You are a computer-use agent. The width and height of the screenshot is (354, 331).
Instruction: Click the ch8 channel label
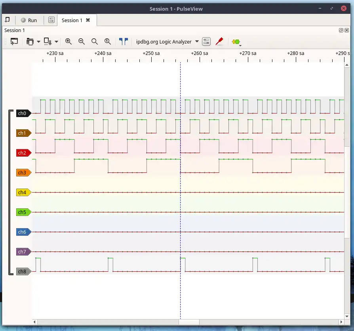(x=22, y=272)
